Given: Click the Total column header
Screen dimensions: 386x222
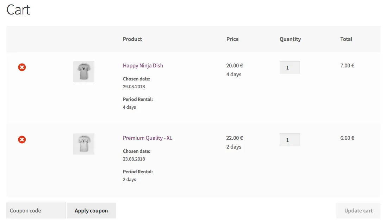Looking at the screenshot, I should point(346,39).
